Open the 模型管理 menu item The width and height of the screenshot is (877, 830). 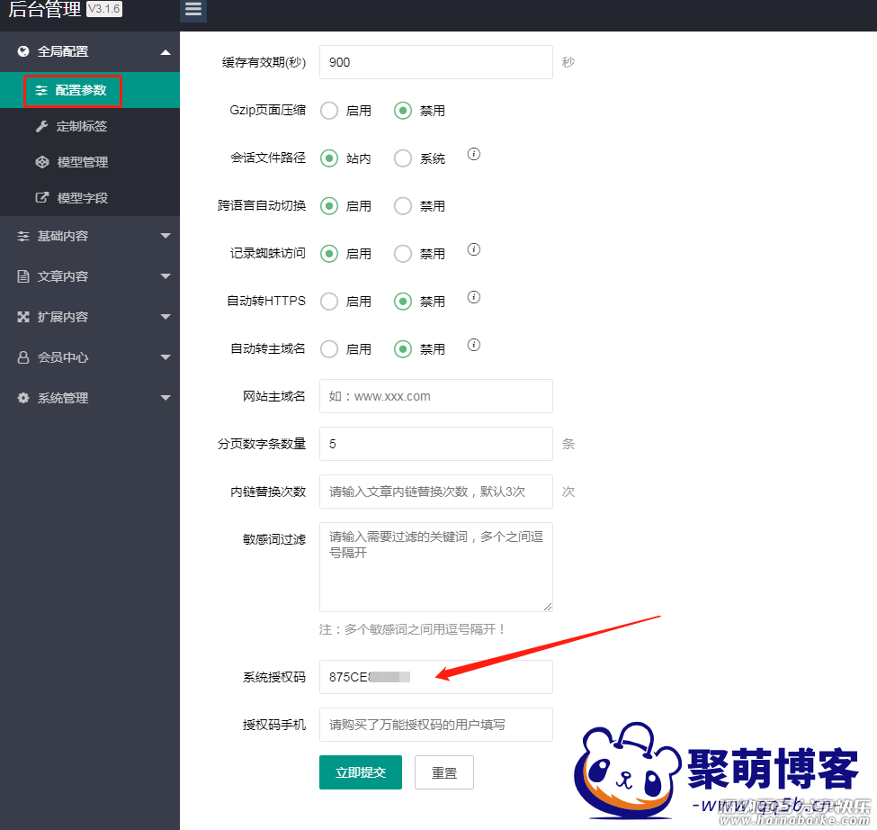[x=89, y=162]
